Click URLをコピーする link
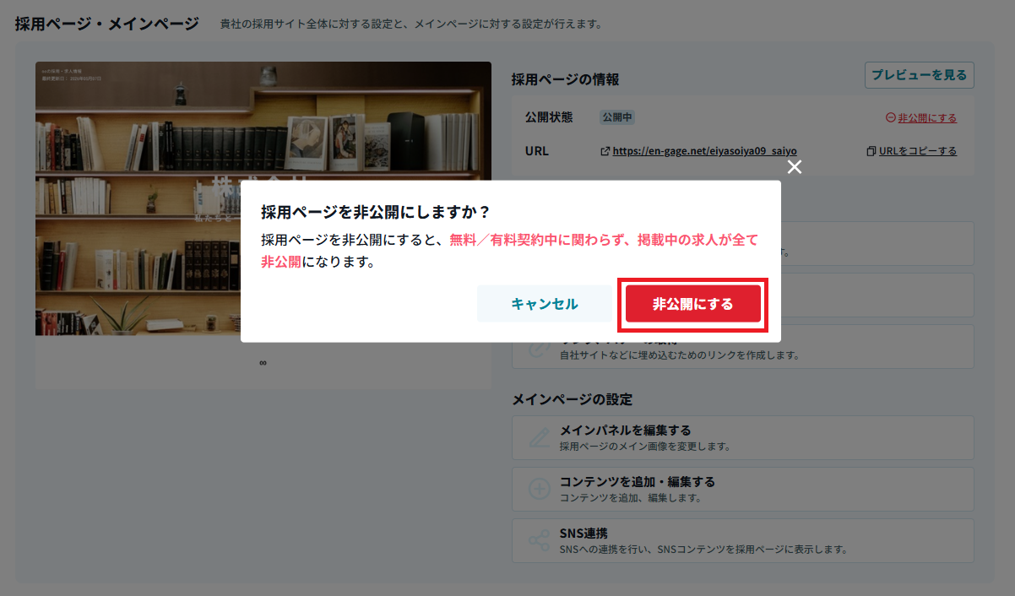 [x=918, y=151]
